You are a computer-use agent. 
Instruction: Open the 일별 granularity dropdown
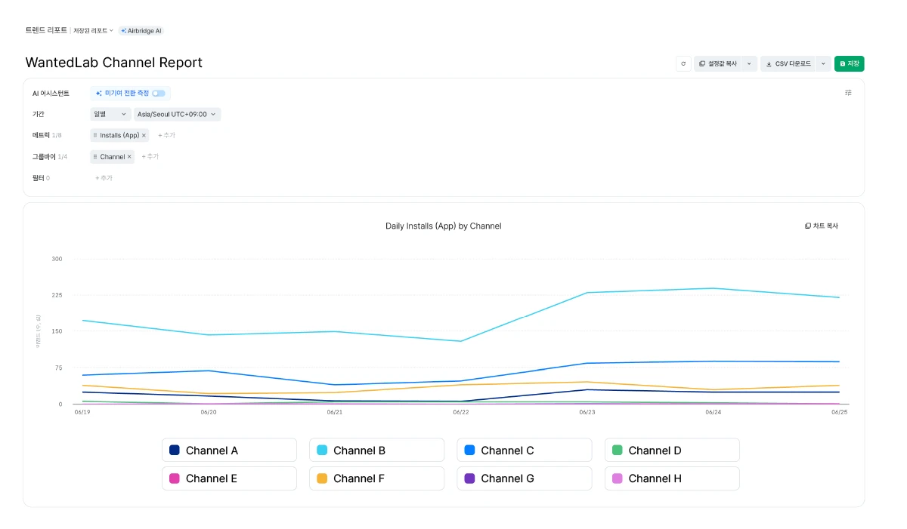click(110, 115)
